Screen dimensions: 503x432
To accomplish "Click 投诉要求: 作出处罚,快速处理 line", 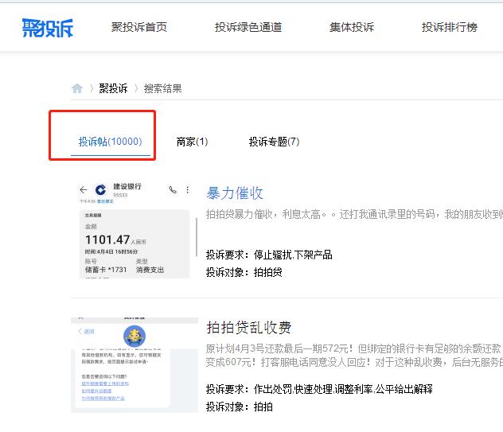I will (x=319, y=389).
